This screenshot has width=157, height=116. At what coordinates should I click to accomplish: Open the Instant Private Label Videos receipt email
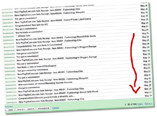pyautogui.click(x=53, y=21)
